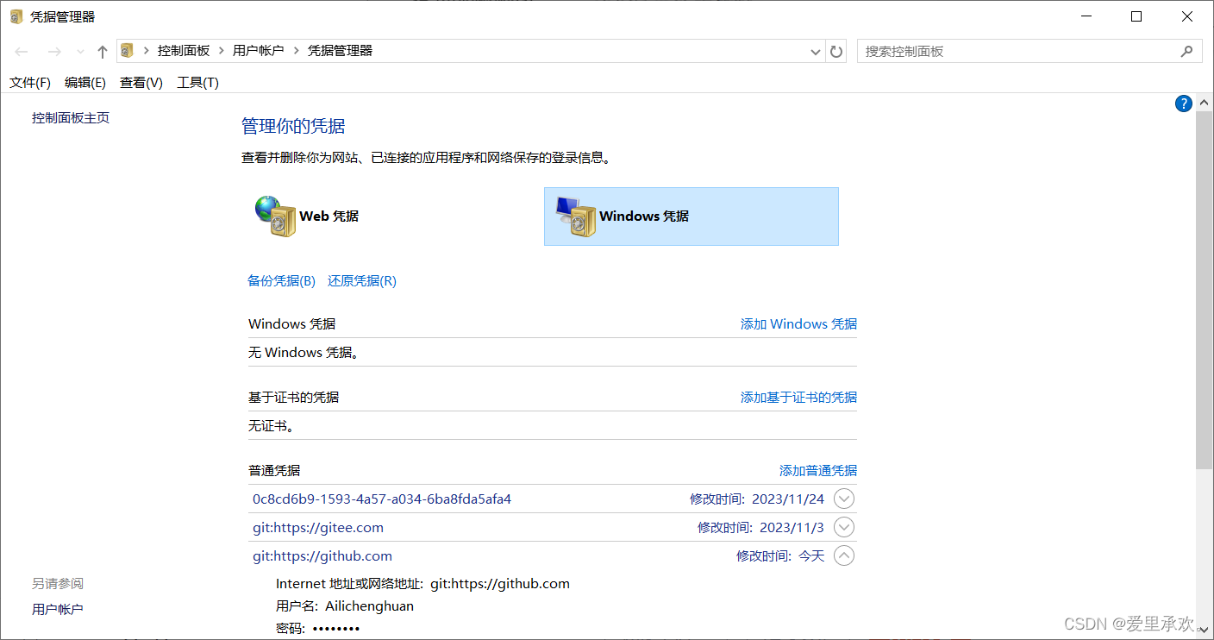Minimize the 凭据管理器 window
Viewport: 1214px width, 640px height.
click(x=1086, y=16)
